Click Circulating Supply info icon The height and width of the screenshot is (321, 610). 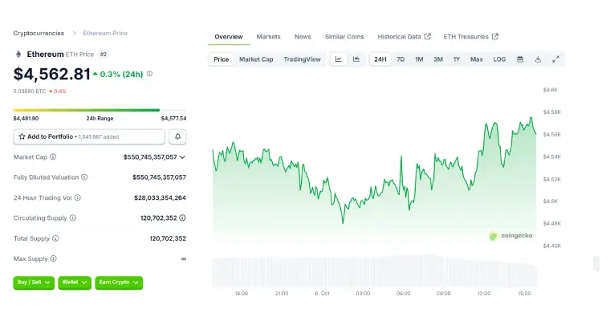[x=73, y=217]
